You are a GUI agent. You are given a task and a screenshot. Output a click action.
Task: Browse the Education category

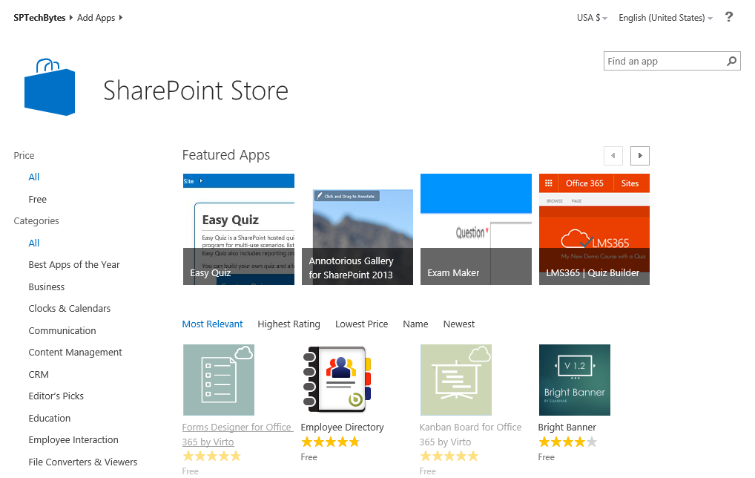click(49, 418)
